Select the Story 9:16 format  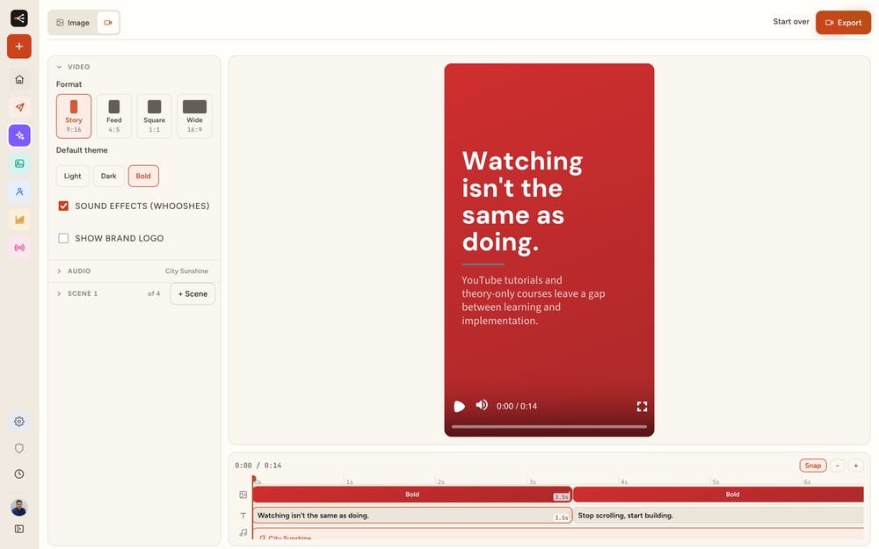74,116
